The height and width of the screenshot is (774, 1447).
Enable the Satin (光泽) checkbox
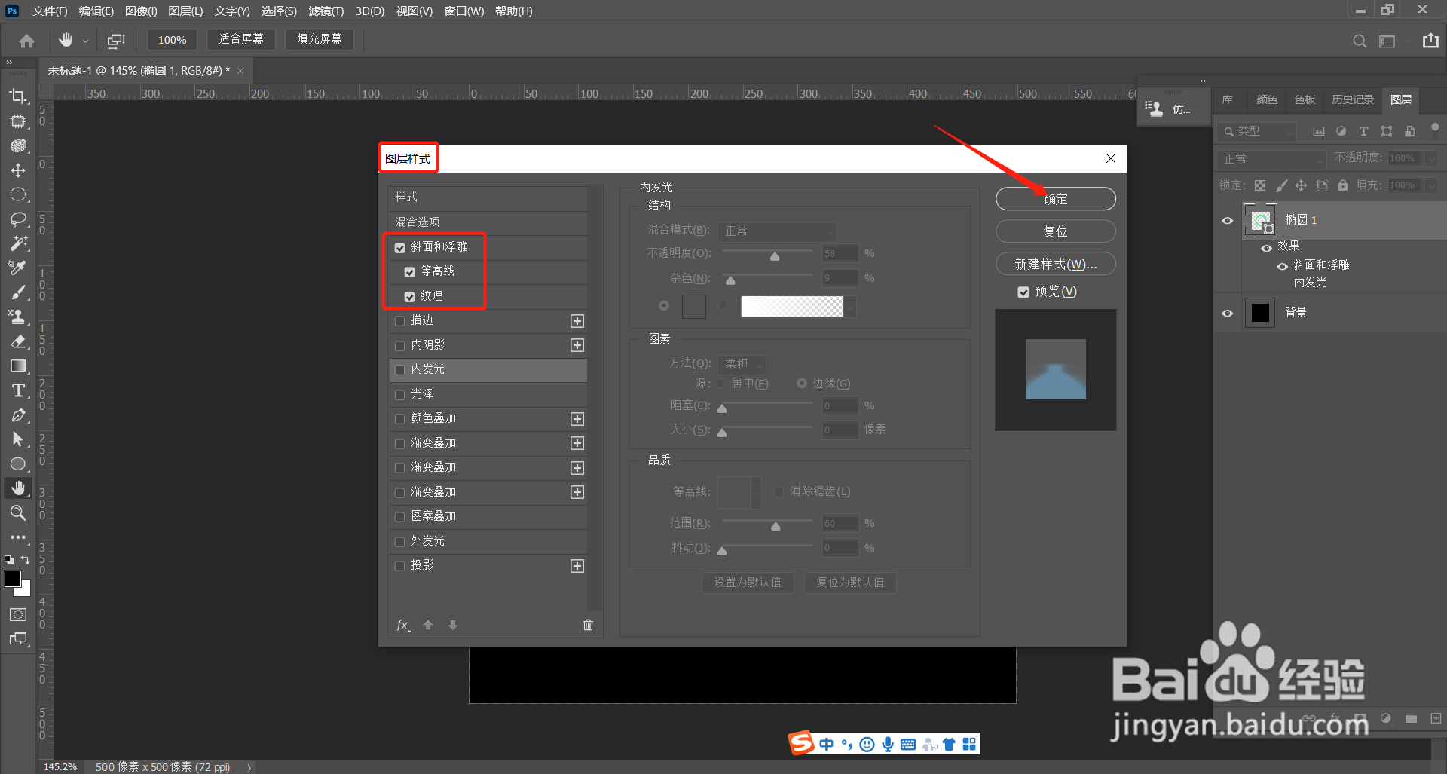[400, 394]
